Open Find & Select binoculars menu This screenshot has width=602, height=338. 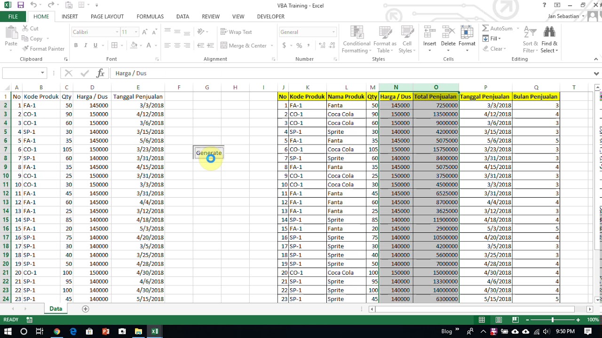point(549,39)
